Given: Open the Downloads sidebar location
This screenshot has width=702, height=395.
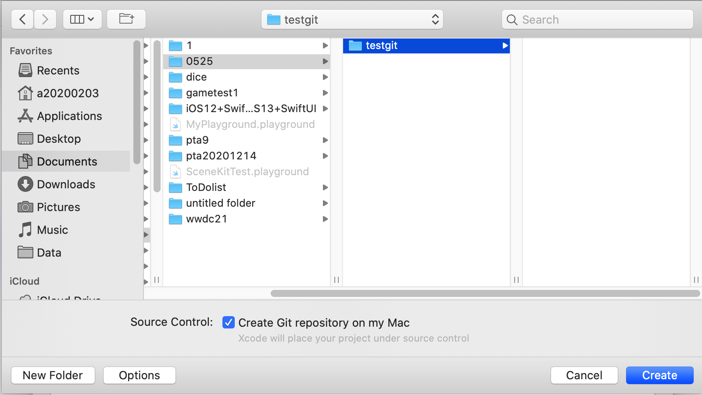Looking at the screenshot, I should point(66,184).
